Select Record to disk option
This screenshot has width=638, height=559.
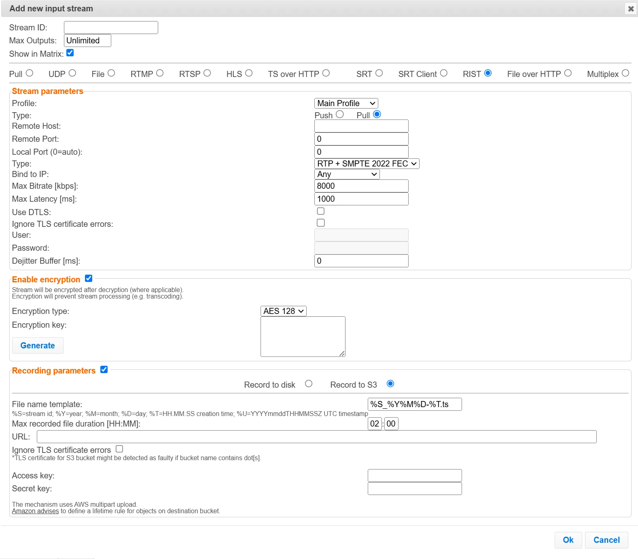(x=309, y=384)
